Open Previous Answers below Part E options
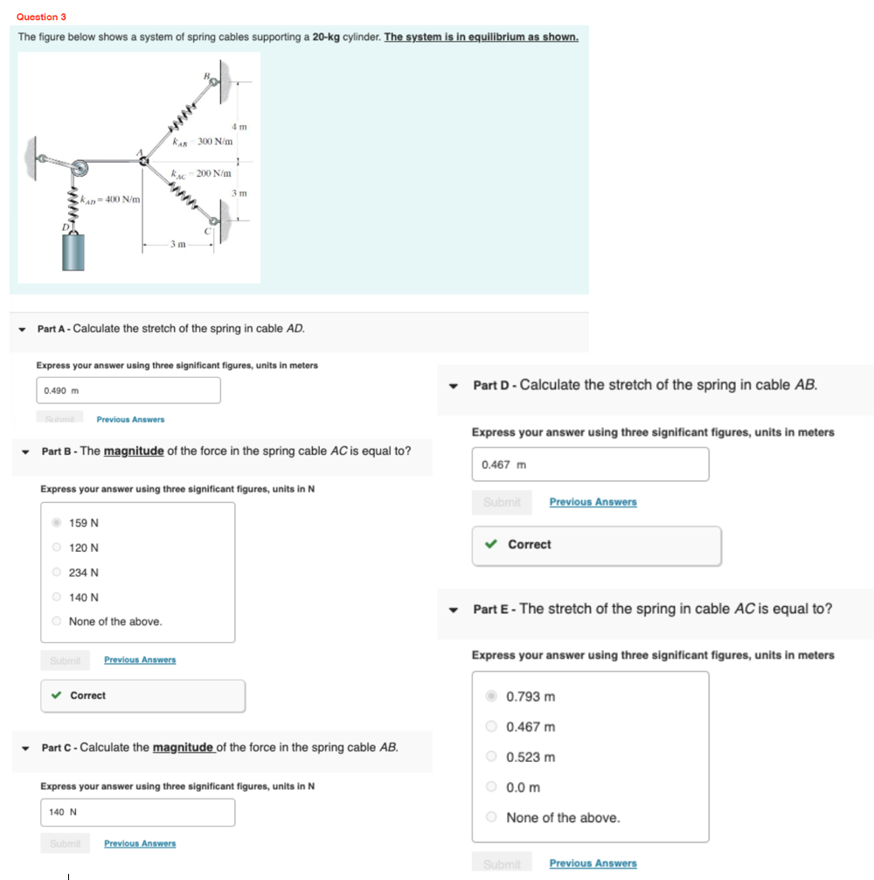Screen dimensions: 874x880 click(x=593, y=863)
